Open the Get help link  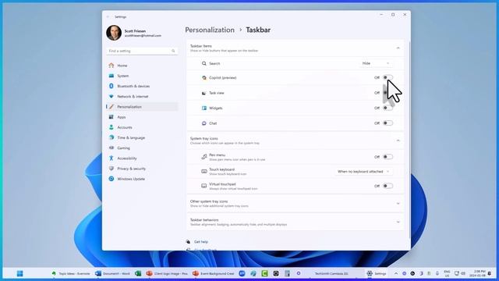pyautogui.click(x=201, y=242)
